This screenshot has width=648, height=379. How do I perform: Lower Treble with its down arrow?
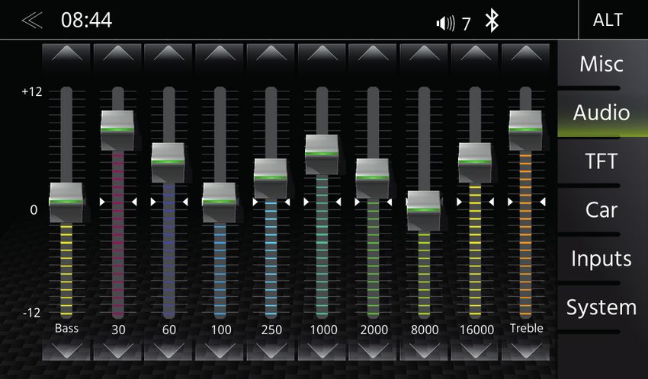pyautogui.click(x=526, y=350)
